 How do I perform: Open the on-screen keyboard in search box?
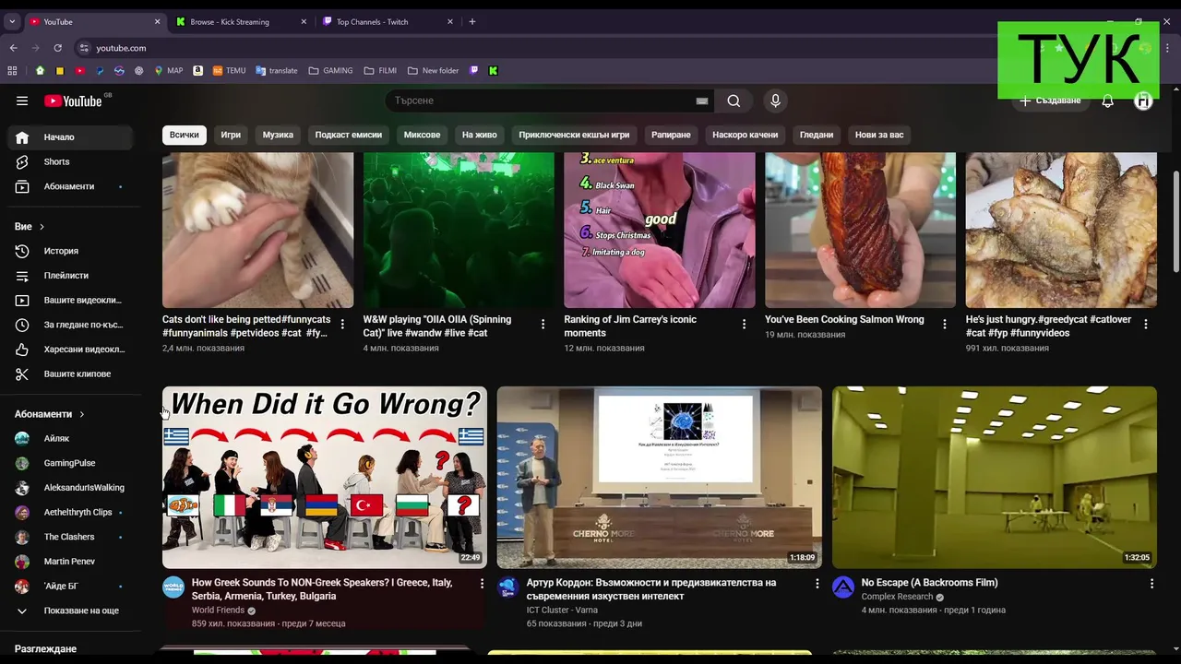(x=701, y=101)
